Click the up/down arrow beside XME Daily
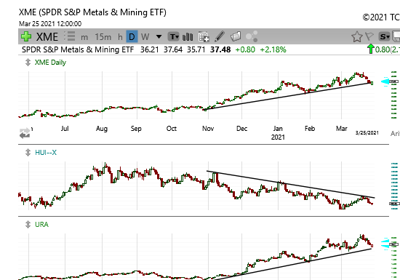 pos(28,63)
